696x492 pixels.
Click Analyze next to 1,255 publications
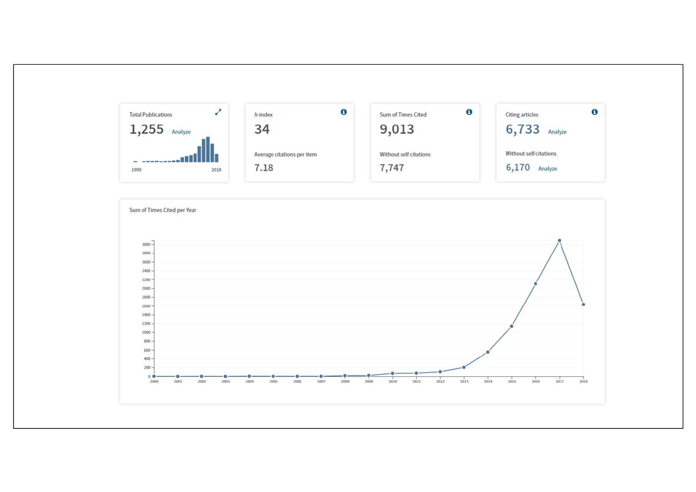181,132
